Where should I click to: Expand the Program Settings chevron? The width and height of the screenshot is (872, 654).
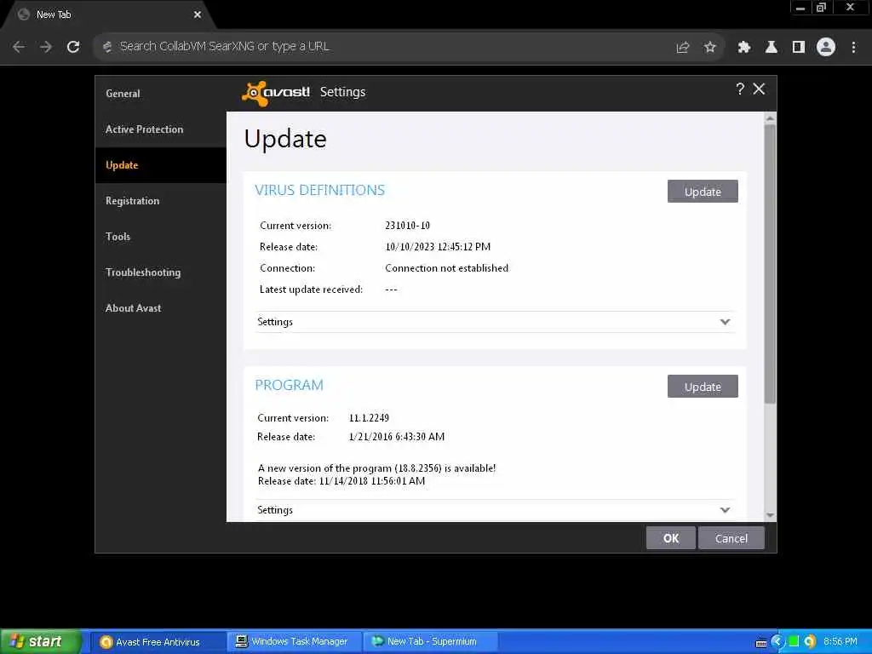tap(726, 510)
